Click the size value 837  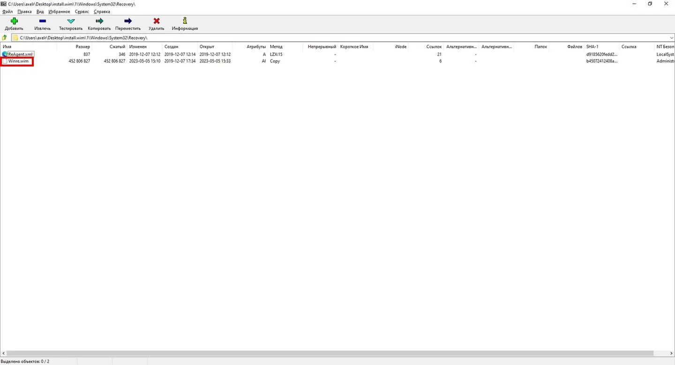(87, 54)
